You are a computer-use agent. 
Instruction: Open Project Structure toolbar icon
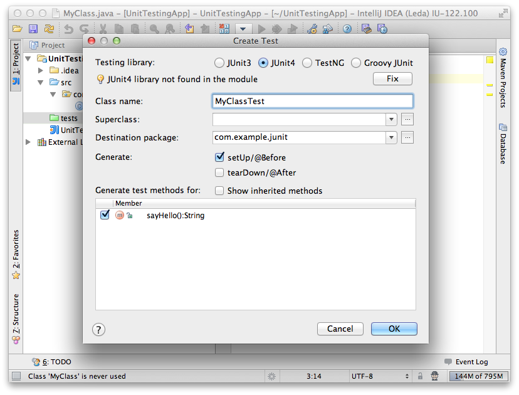click(x=328, y=29)
